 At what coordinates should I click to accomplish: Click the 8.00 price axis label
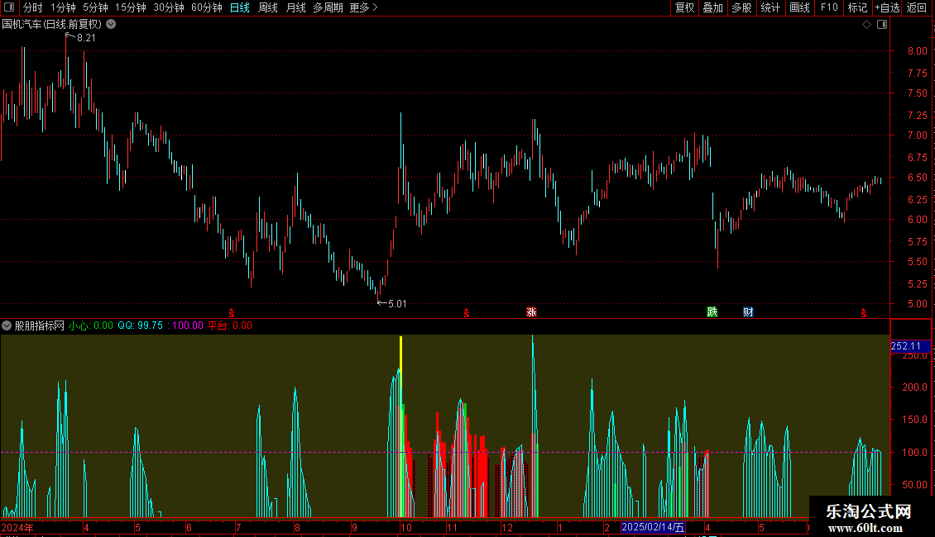click(x=917, y=51)
